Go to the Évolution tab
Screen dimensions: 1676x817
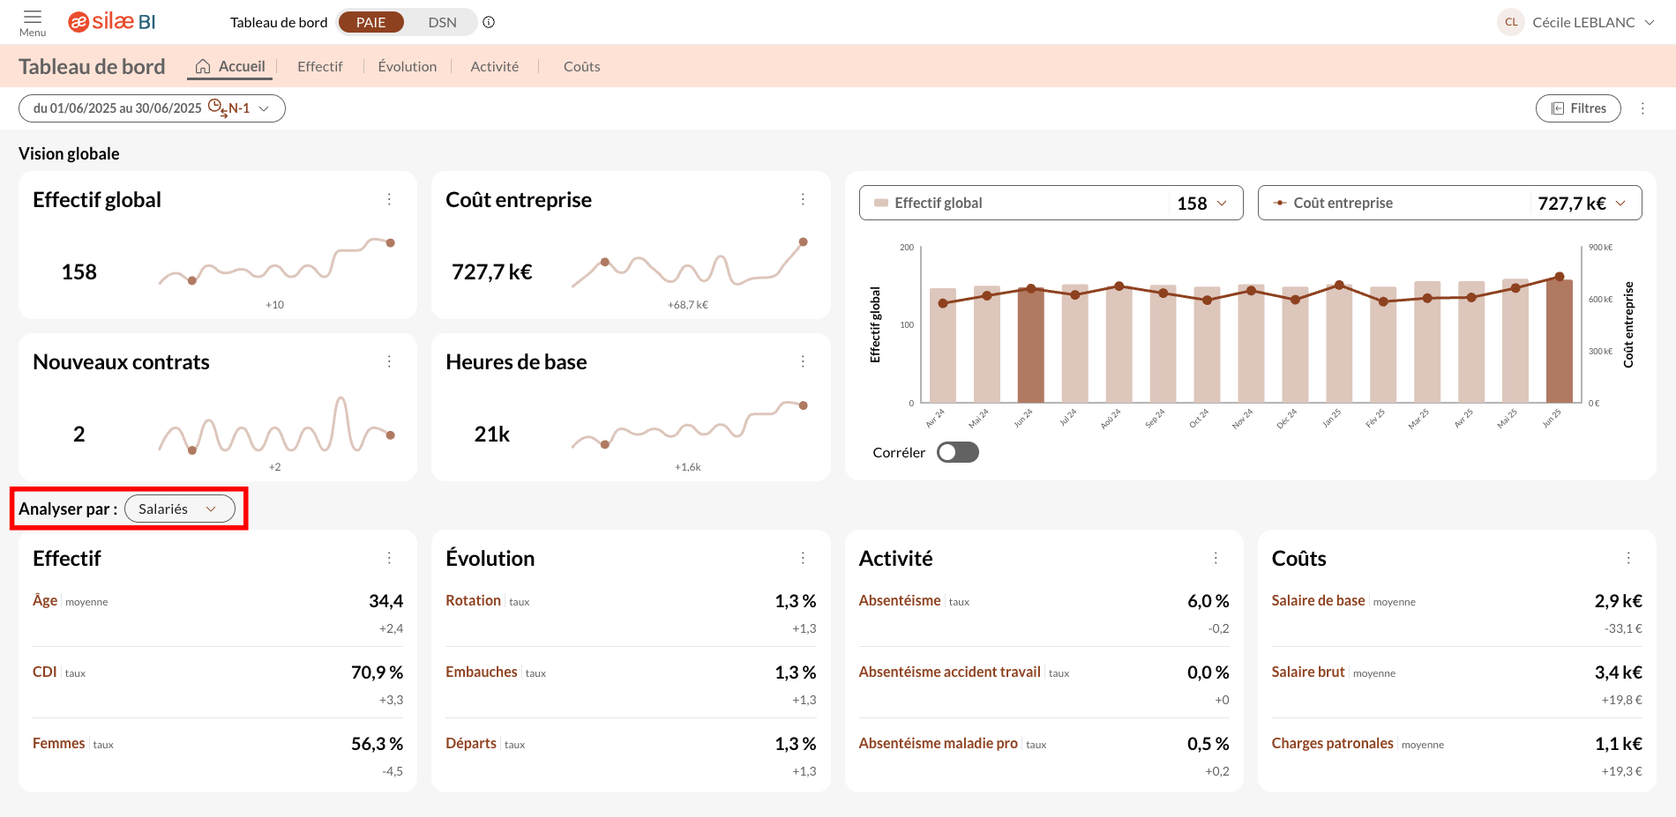tap(407, 67)
